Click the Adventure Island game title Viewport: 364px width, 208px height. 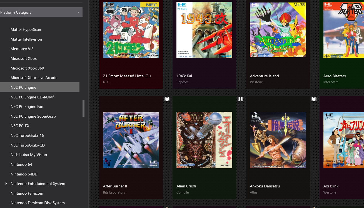[x=264, y=76]
